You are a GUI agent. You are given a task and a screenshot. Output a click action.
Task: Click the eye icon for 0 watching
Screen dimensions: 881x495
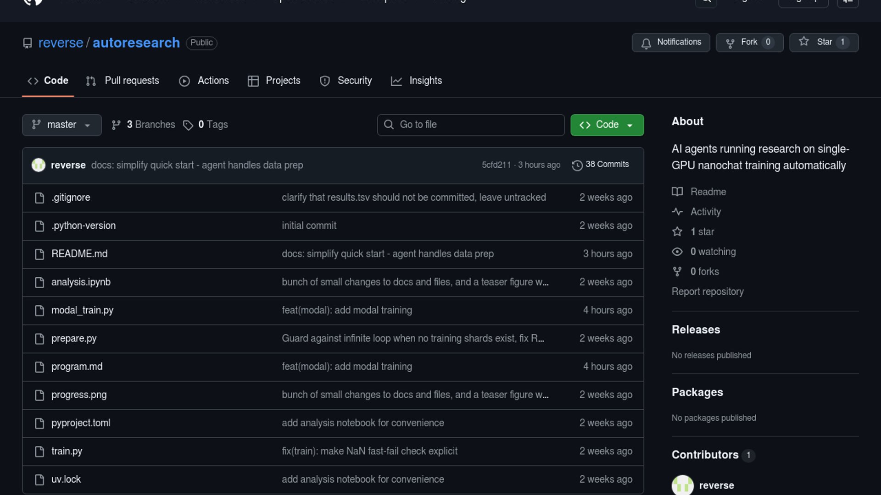tap(677, 252)
